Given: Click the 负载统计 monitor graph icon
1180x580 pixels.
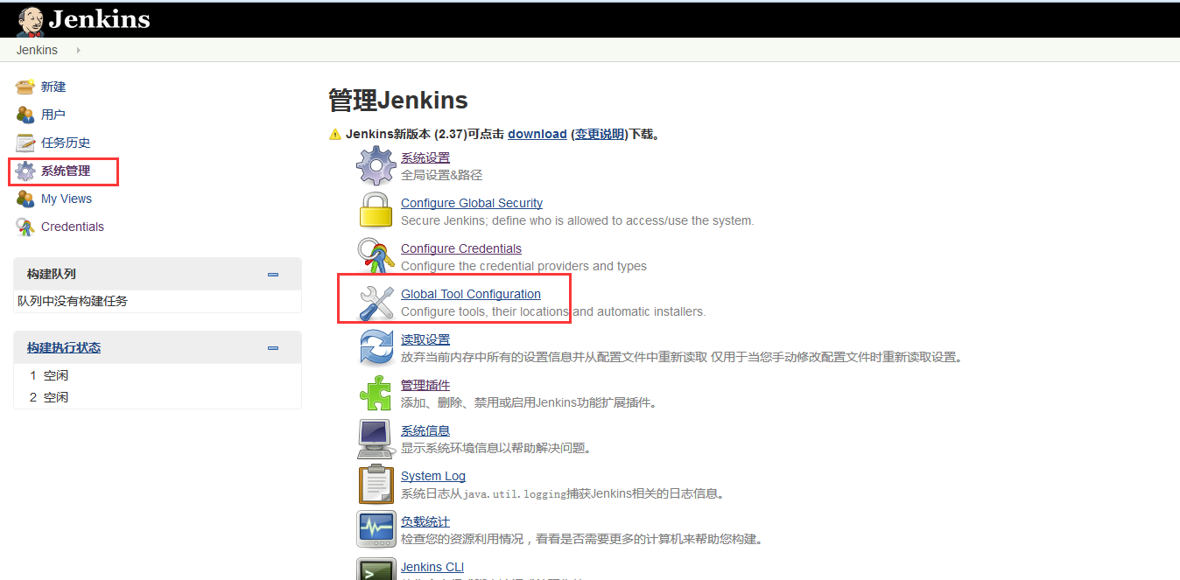Looking at the screenshot, I should click(x=376, y=529).
